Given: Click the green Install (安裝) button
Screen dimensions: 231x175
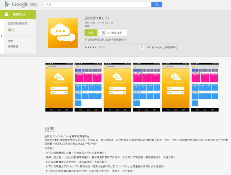Looking at the screenshot, I should pyautogui.click(x=91, y=33).
